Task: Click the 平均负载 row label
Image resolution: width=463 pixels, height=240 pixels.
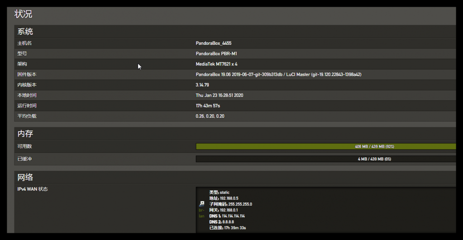Action: click(x=27, y=116)
